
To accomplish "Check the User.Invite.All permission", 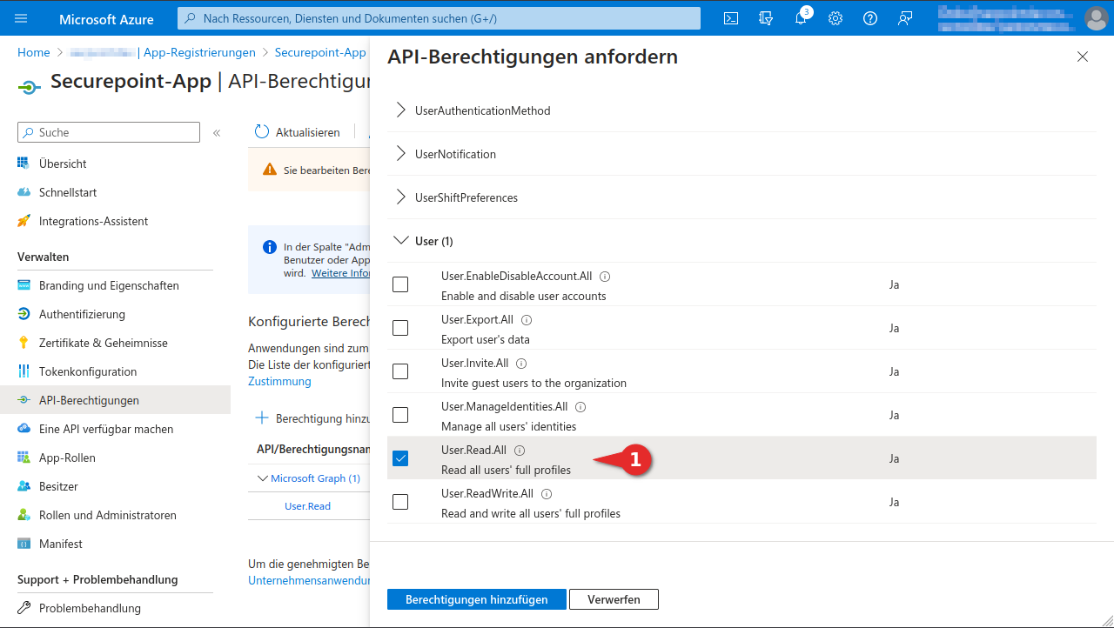I will click(x=400, y=371).
